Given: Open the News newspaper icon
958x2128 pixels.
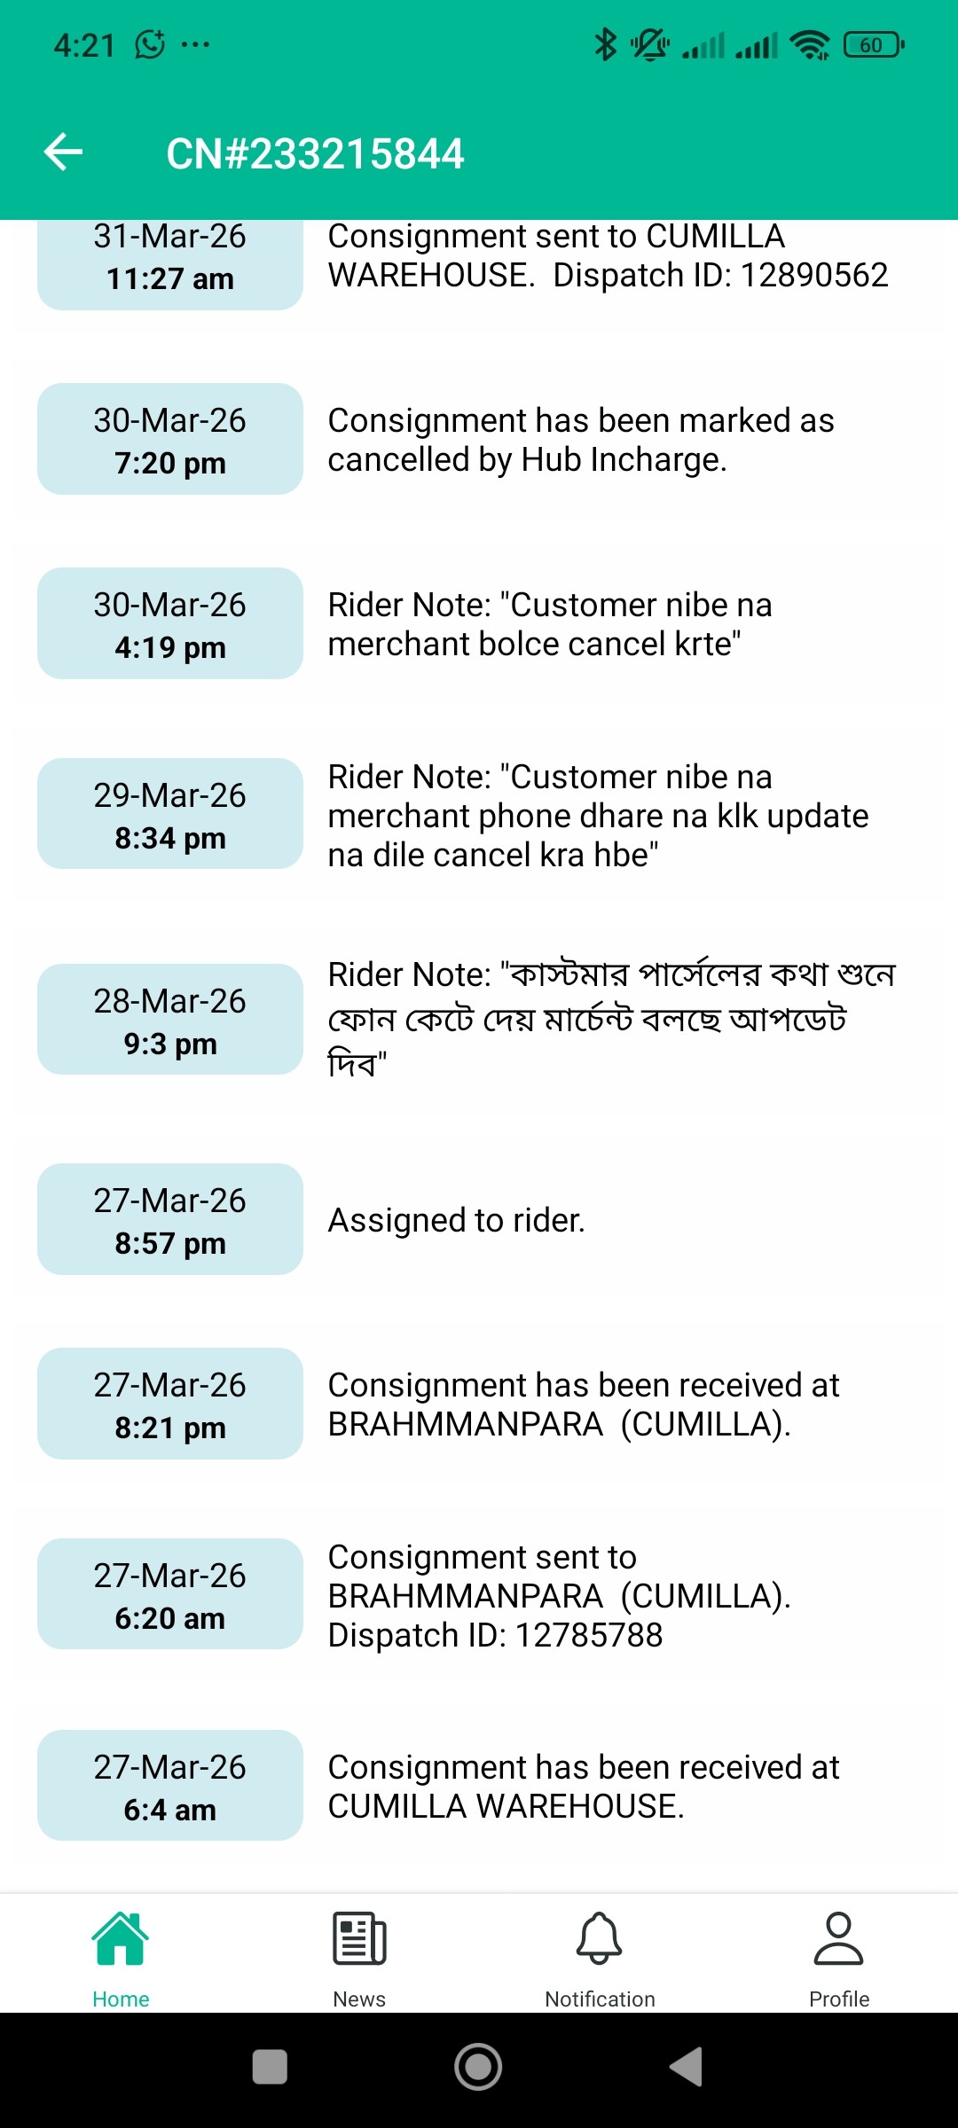Looking at the screenshot, I should (359, 1938).
